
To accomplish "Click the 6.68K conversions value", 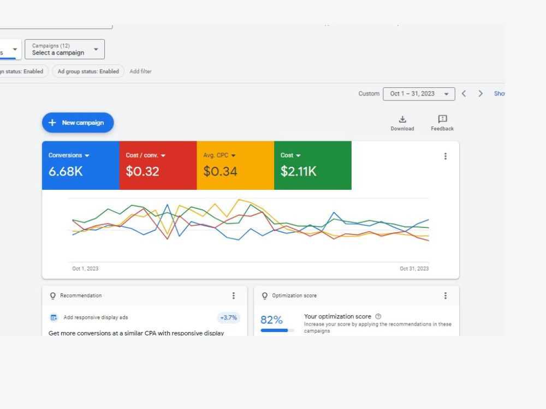I will (x=66, y=171).
